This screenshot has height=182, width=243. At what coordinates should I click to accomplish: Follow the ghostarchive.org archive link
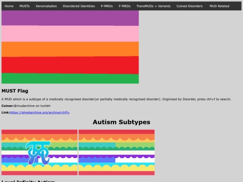click(40, 112)
